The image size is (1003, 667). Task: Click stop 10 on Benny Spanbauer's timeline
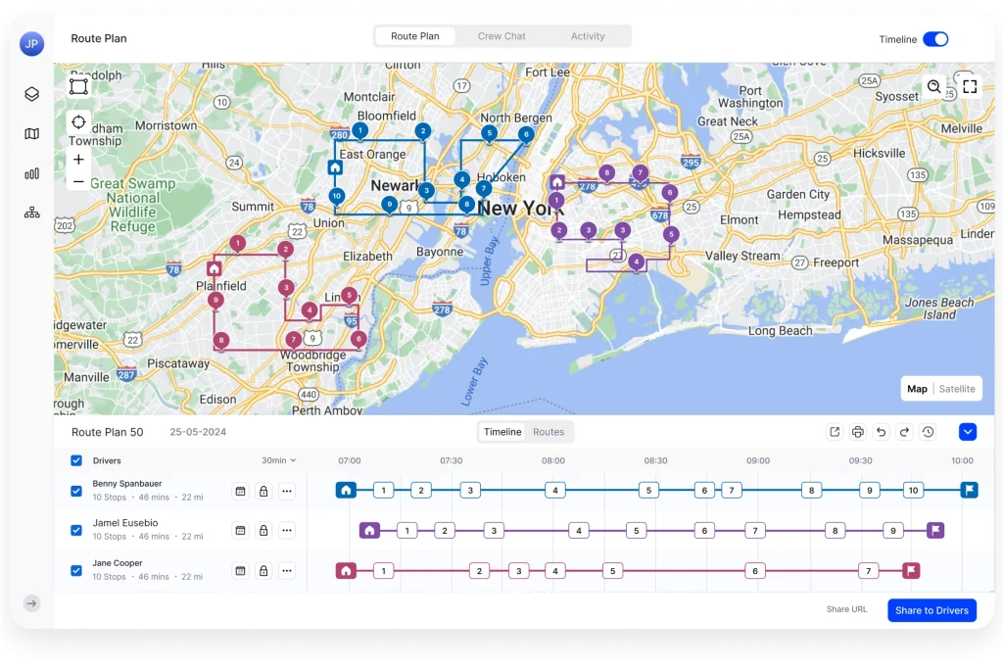914,491
